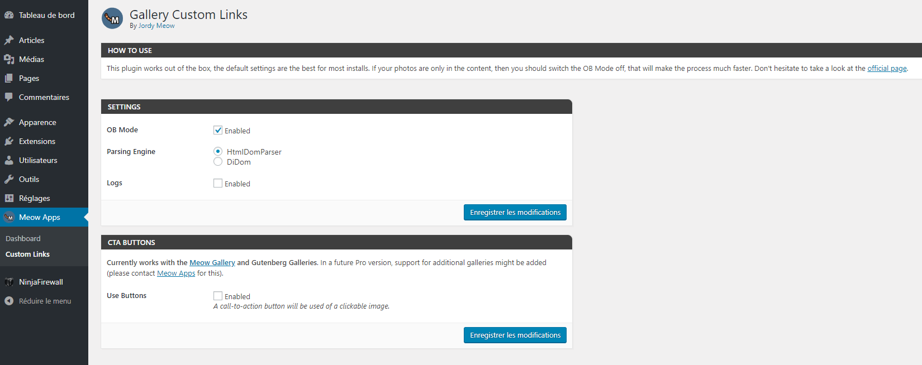Follow the official page link
The width and height of the screenshot is (922, 365).
point(887,68)
